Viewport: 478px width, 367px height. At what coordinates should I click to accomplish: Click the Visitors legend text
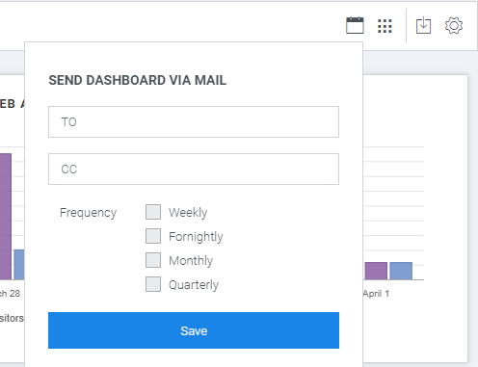[12, 318]
